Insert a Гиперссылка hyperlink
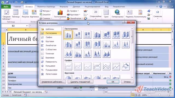Viewport: 175px width, 98px height. [x=117, y=14]
